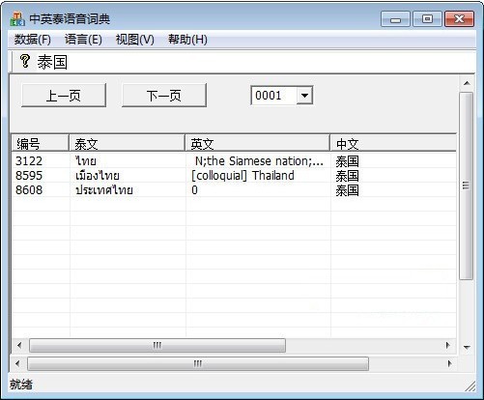Sort by the 英文 column header
484x400 pixels.
257,143
